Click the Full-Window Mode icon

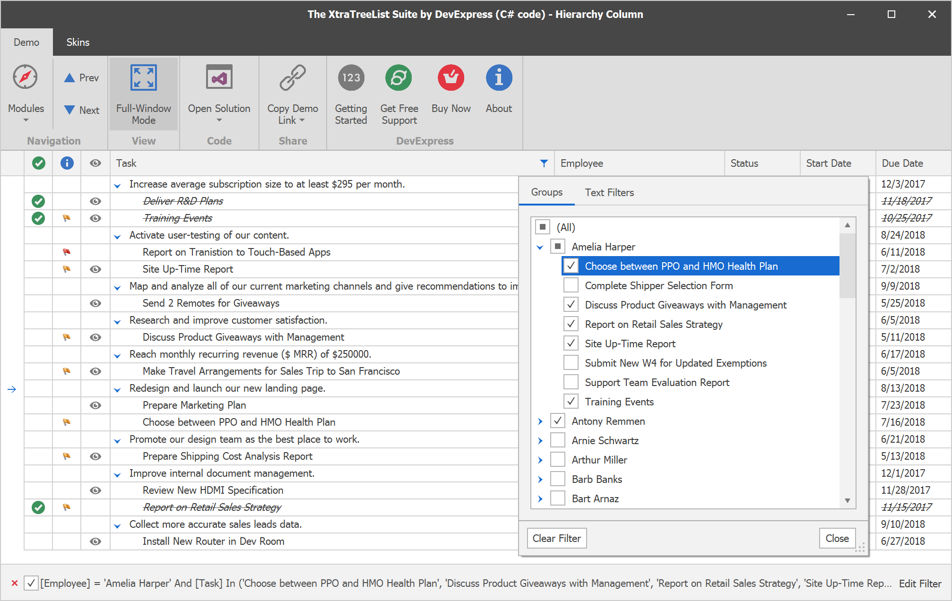point(143,78)
